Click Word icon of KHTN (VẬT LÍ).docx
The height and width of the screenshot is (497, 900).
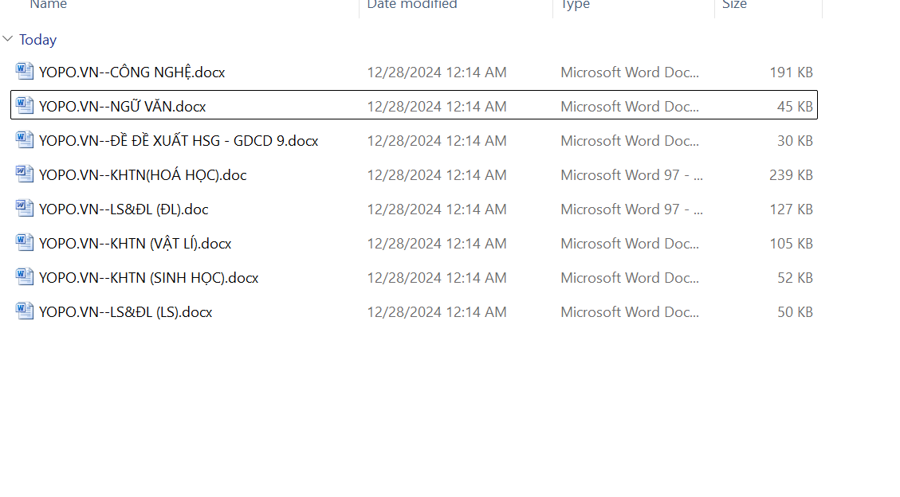pos(25,242)
